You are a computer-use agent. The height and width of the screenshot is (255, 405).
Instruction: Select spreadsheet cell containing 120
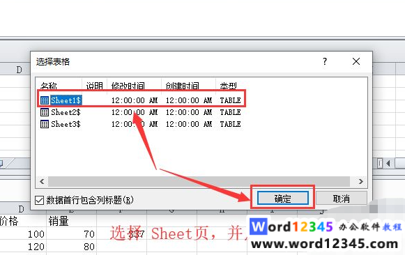coord(23,247)
